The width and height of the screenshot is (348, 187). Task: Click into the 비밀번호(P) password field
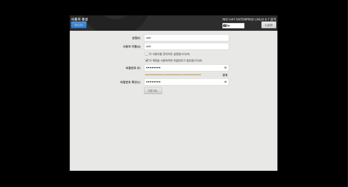coord(187,68)
